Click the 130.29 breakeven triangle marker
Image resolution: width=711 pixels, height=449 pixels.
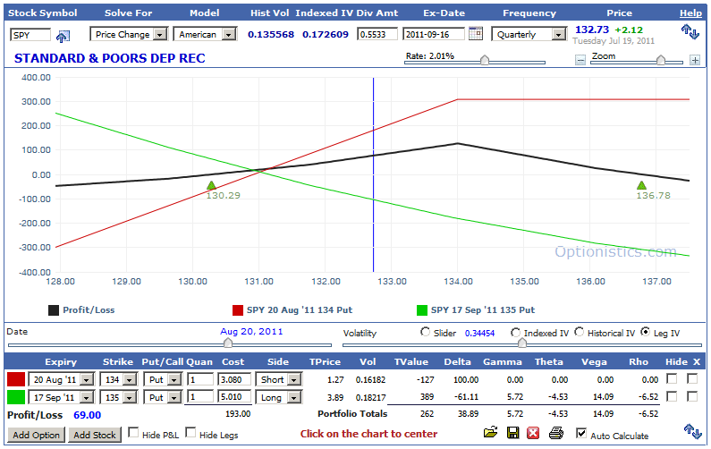[211, 185]
